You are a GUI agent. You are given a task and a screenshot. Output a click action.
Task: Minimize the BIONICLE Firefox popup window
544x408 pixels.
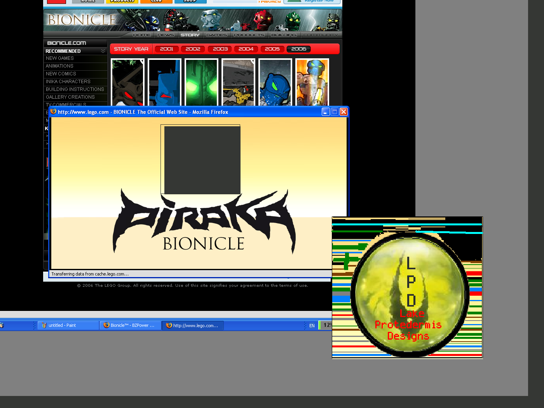point(326,112)
